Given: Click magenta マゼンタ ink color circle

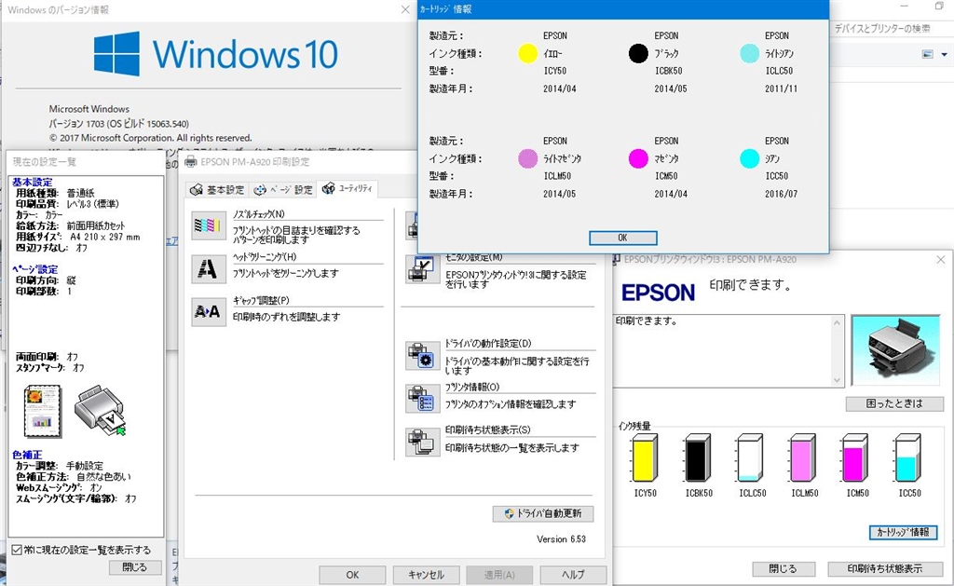Looking at the screenshot, I should (x=638, y=158).
